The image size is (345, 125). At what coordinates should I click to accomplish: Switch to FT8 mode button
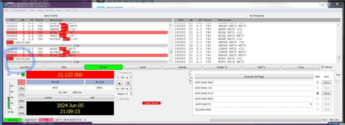click(x=22, y=88)
